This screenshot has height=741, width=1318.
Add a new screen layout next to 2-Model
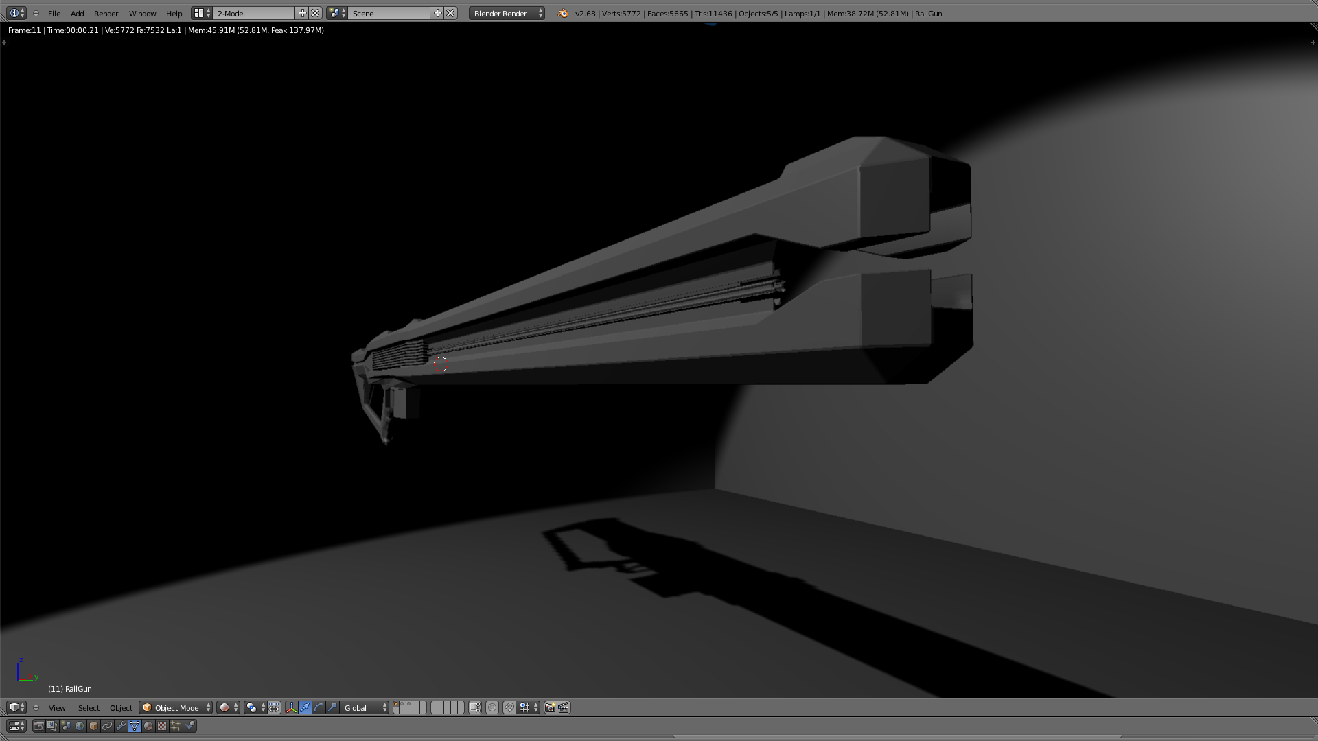(302, 13)
